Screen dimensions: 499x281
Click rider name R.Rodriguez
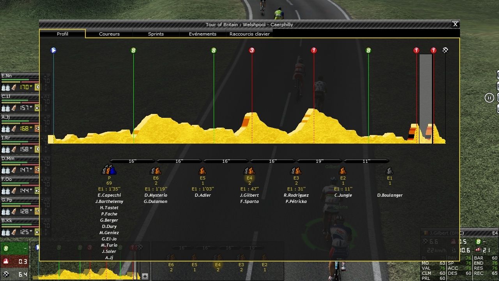(296, 195)
